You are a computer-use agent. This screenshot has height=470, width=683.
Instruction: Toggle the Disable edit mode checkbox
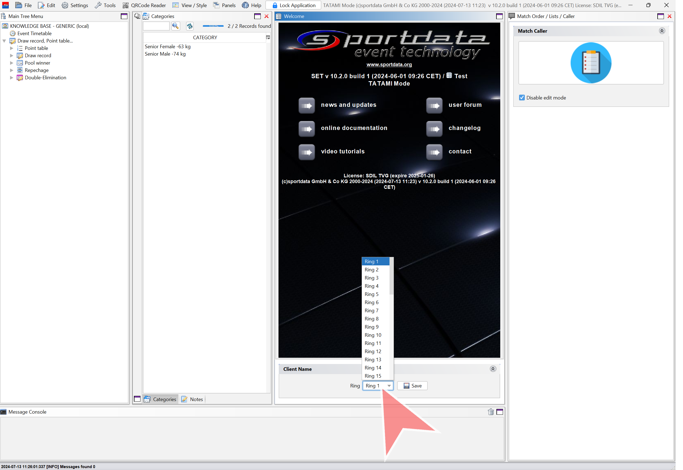[522, 98]
